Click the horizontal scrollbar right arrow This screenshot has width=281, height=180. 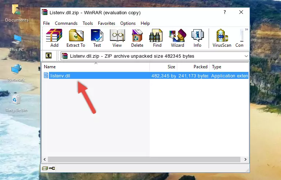(x=245, y=159)
